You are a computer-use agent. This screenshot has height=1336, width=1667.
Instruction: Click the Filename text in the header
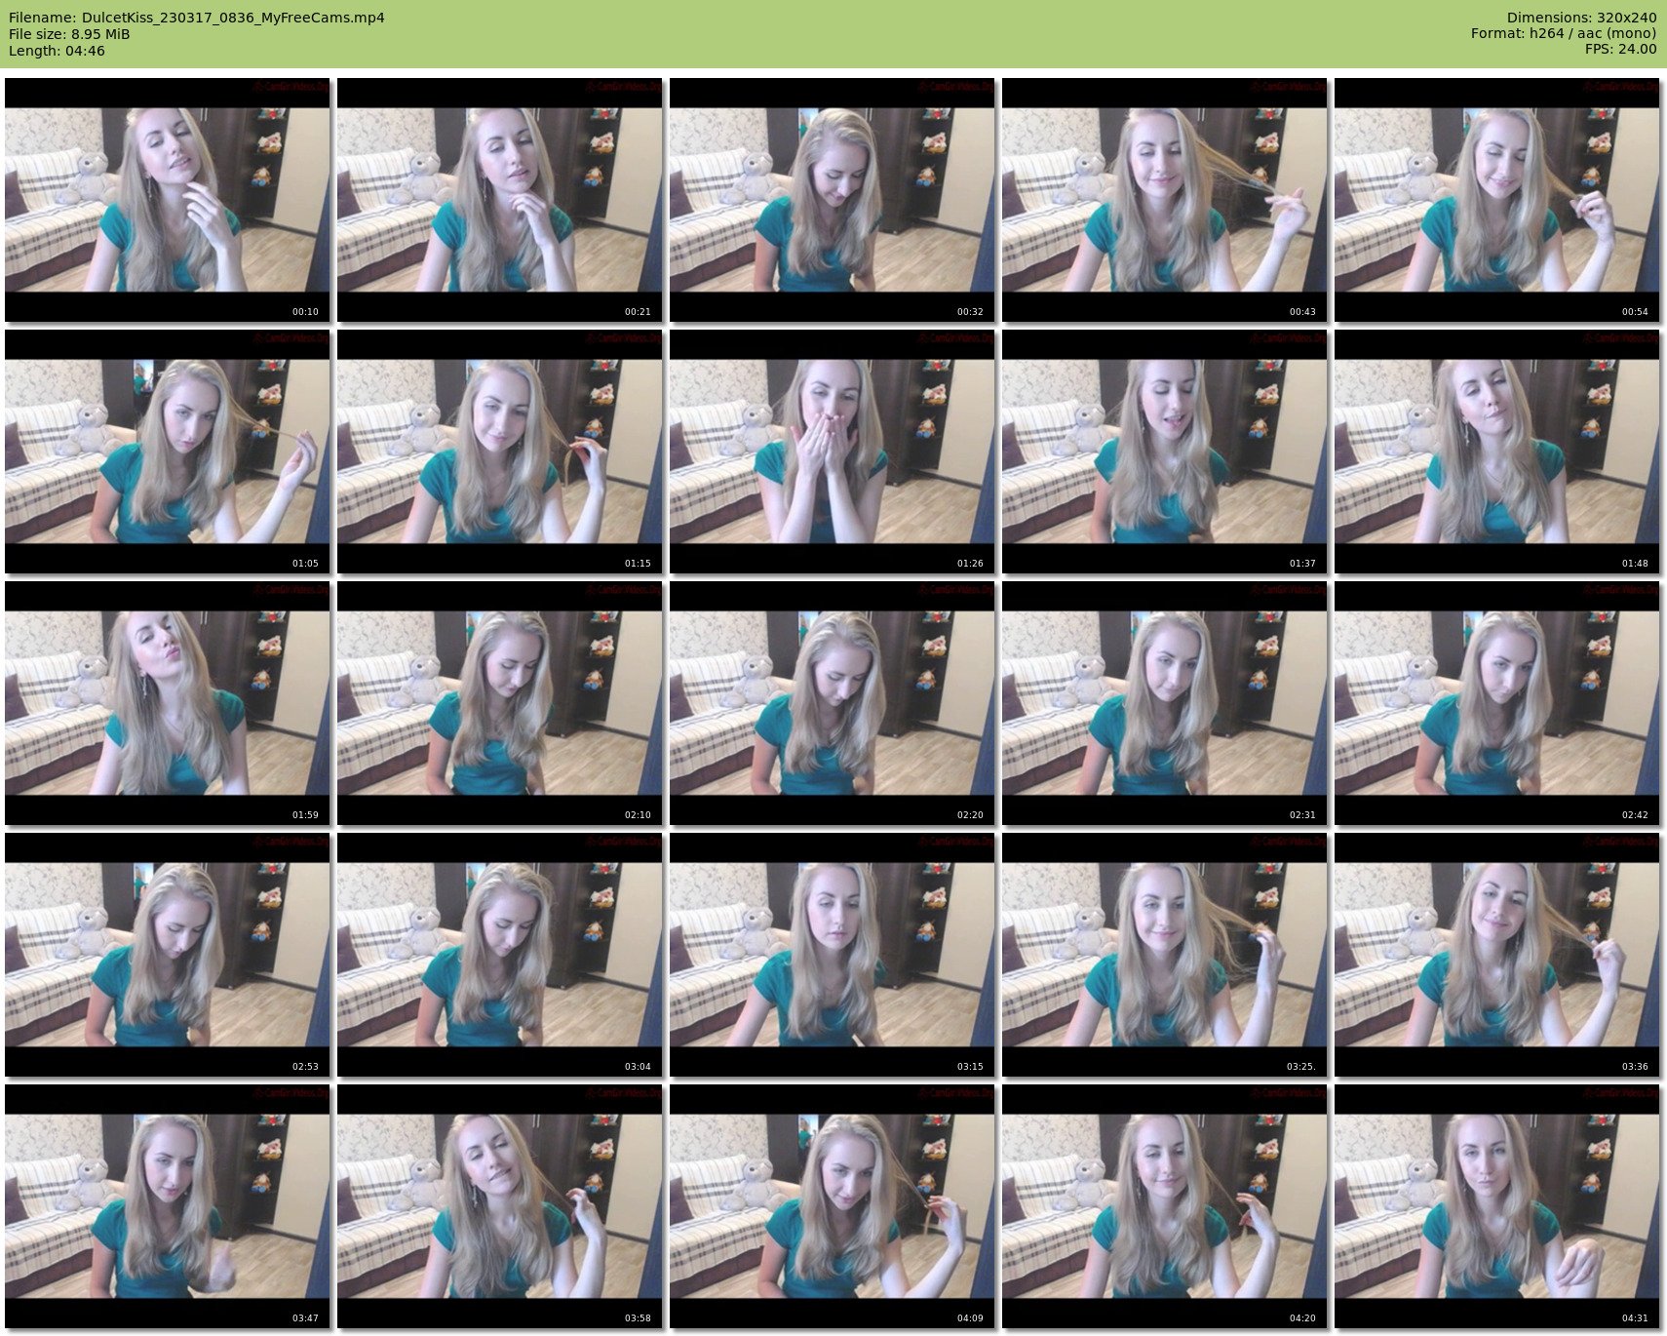[x=196, y=18]
